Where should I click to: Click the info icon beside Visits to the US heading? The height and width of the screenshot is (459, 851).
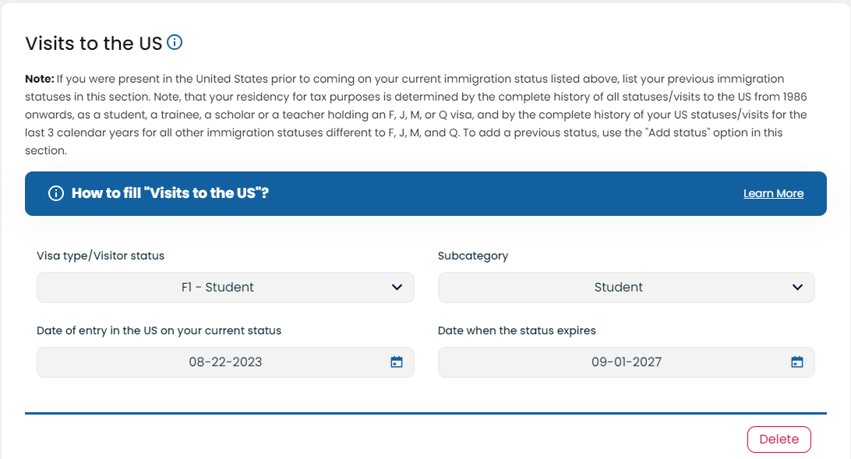pos(175,42)
